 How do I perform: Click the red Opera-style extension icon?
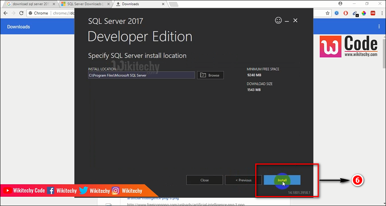click(346, 13)
